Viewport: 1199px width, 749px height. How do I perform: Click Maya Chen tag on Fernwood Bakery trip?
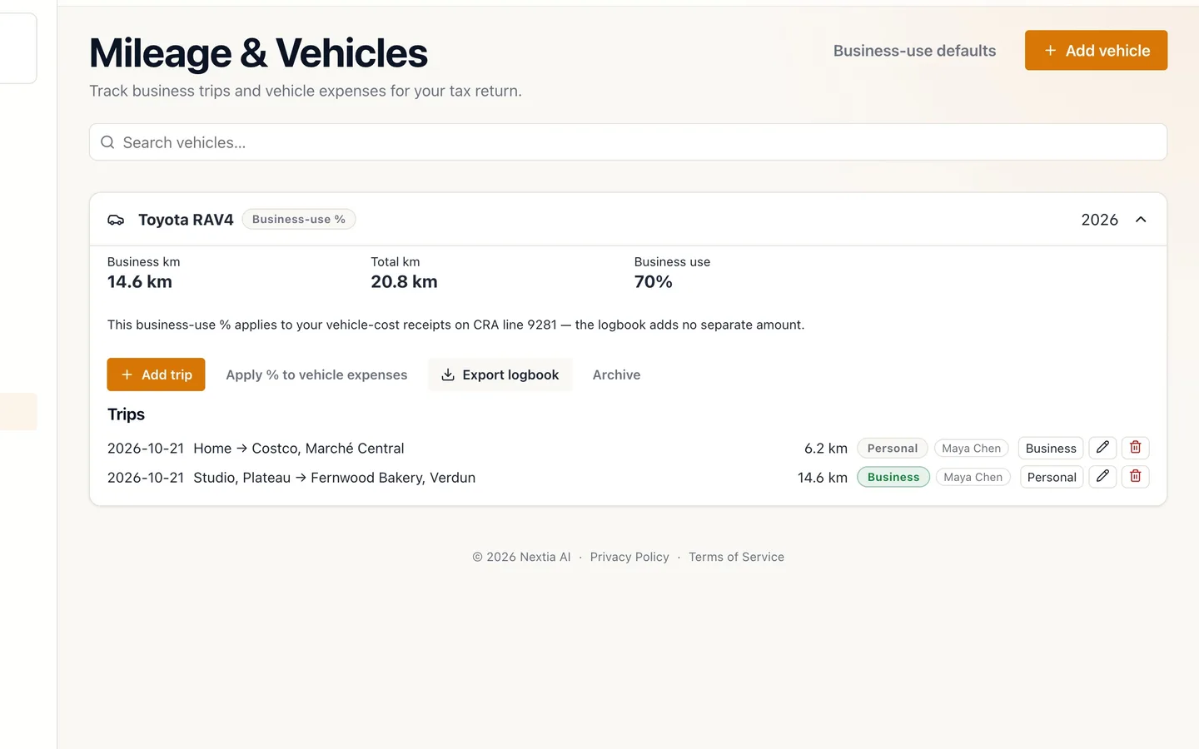point(973,477)
